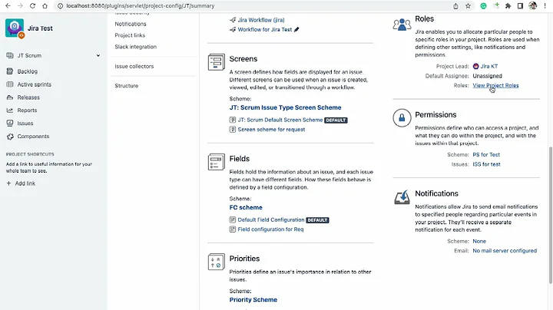
Task: Open the green Grammarly extension icon
Action: (x=484, y=6)
